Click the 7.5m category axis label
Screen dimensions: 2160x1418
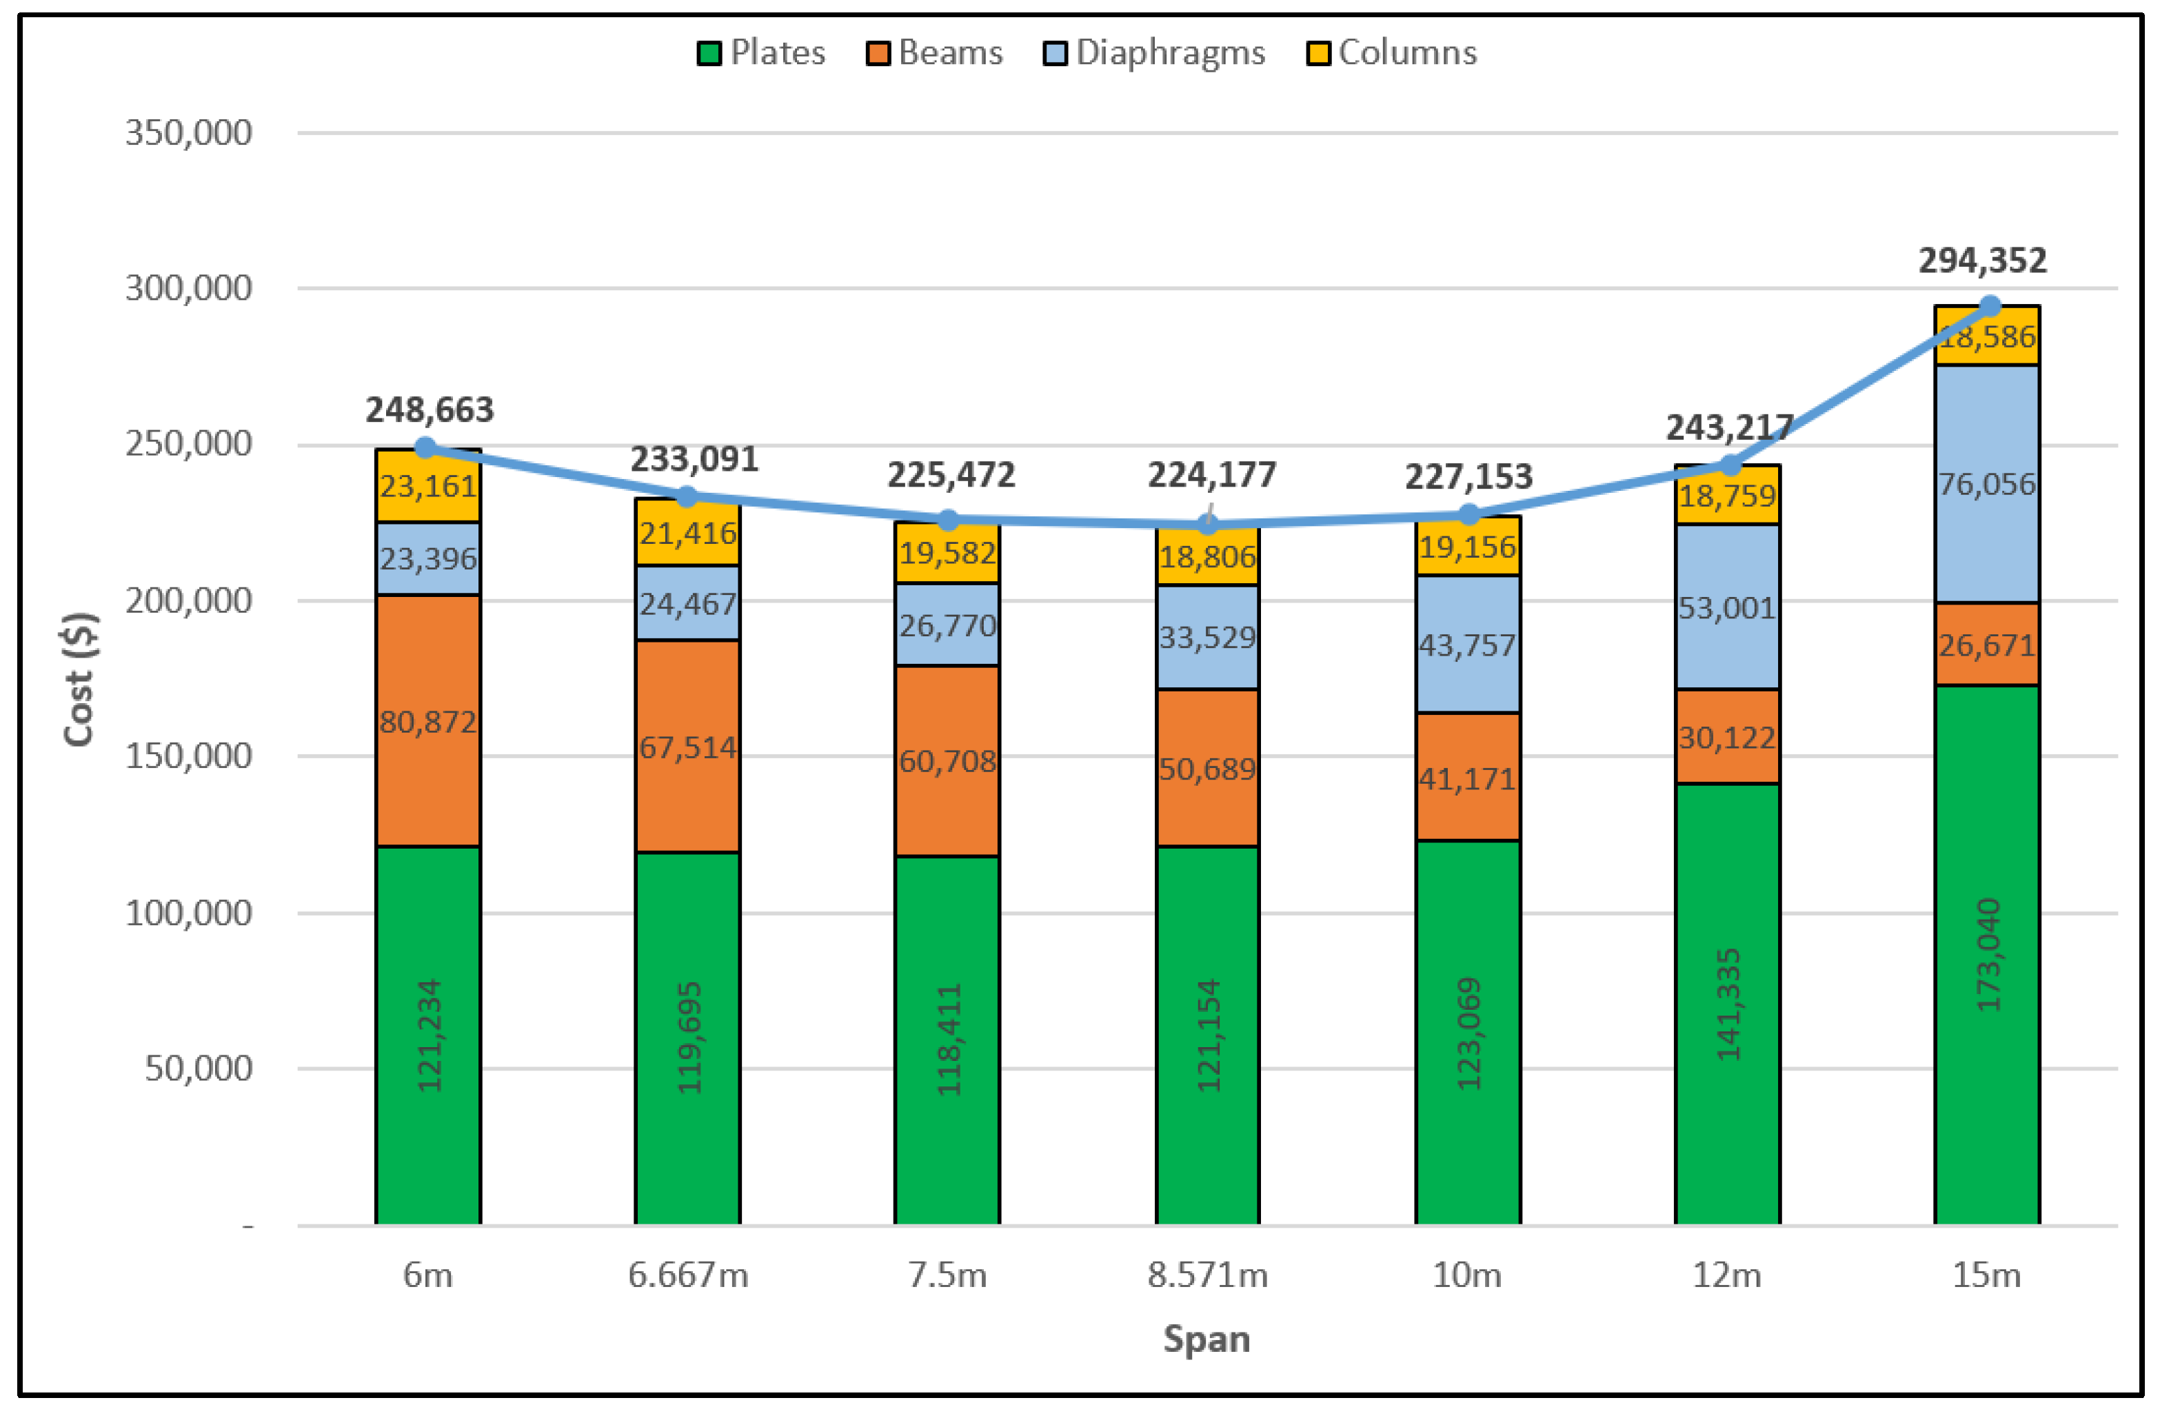coord(947,1275)
